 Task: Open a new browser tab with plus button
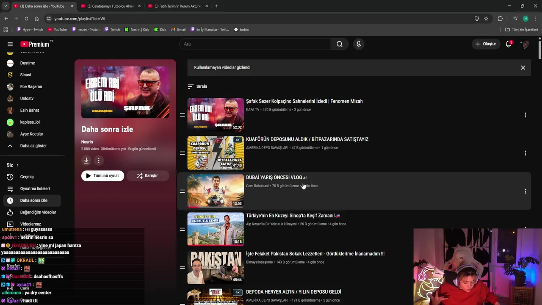click(x=216, y=6)
